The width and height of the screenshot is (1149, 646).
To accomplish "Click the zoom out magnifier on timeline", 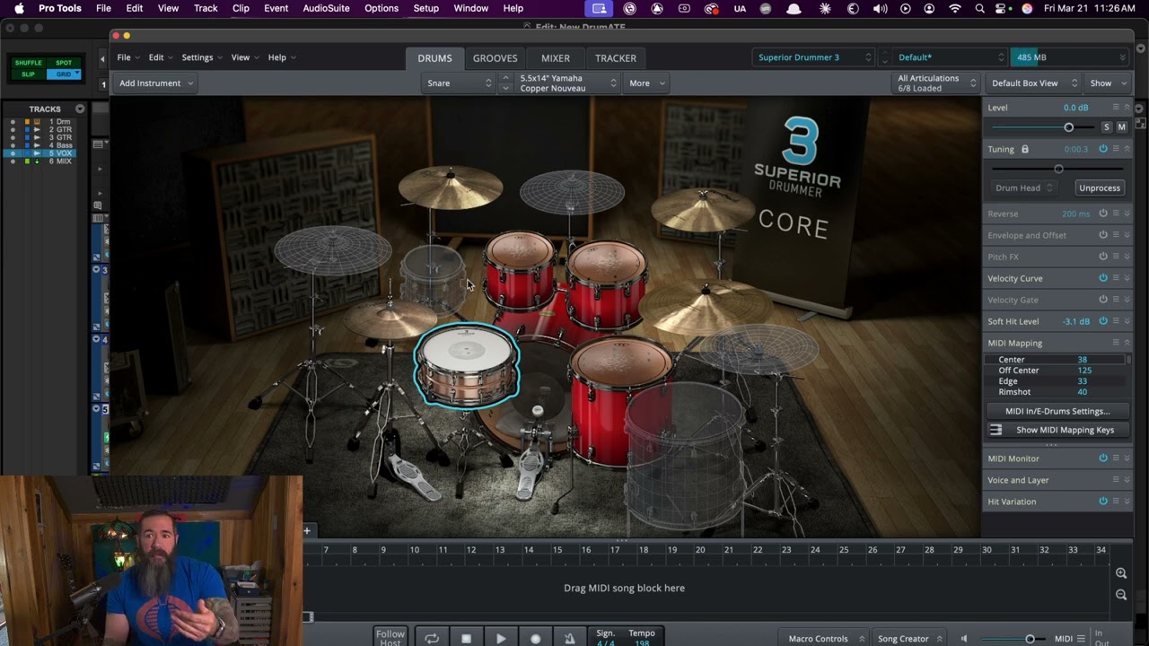I will (1121, 595).
